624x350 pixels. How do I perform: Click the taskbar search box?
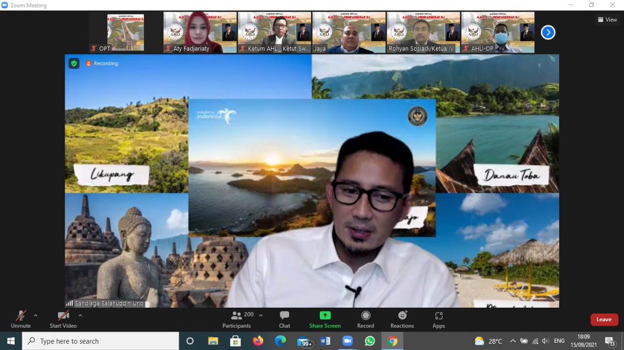point(100,341)
